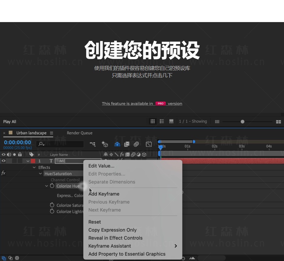The image size is (284, 261).
Task: Collapse the TIME layer twirl arrow
Action: 28,161
